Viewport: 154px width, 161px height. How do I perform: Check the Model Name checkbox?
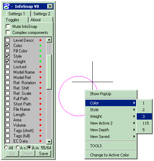pyautogui.click(x=7, y=72)
